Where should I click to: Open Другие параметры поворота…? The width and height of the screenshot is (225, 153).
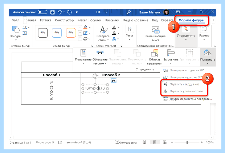click(x=188, y=99)
